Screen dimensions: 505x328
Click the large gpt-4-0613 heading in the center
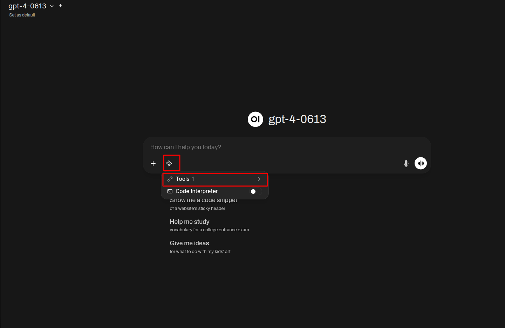[x=297, y=119]
